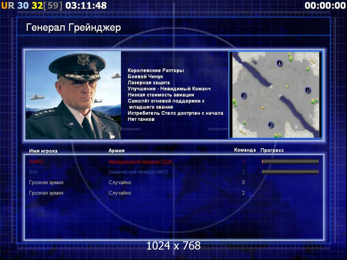Click the 'Имя игрока' column header
Screen dimensions: 347x260
coord(43,151)
